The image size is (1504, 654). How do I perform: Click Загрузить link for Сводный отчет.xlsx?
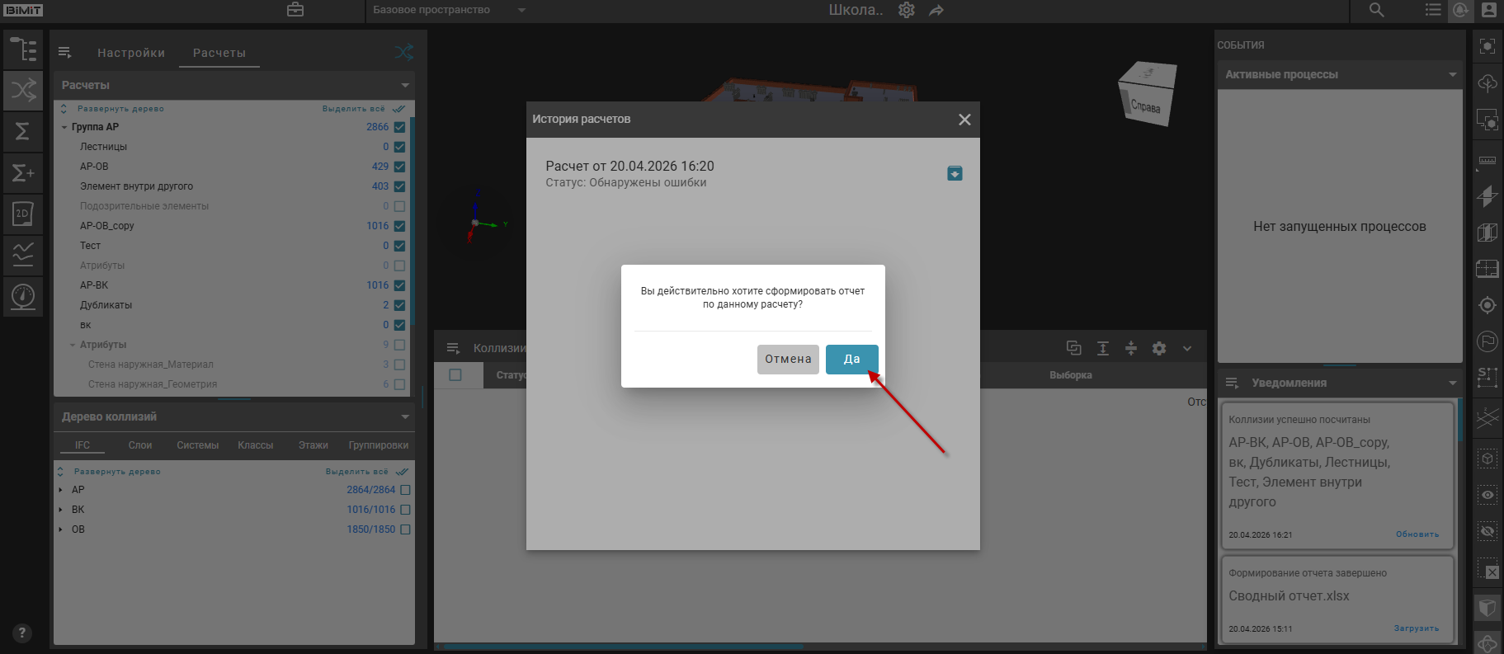point(1416,628)
